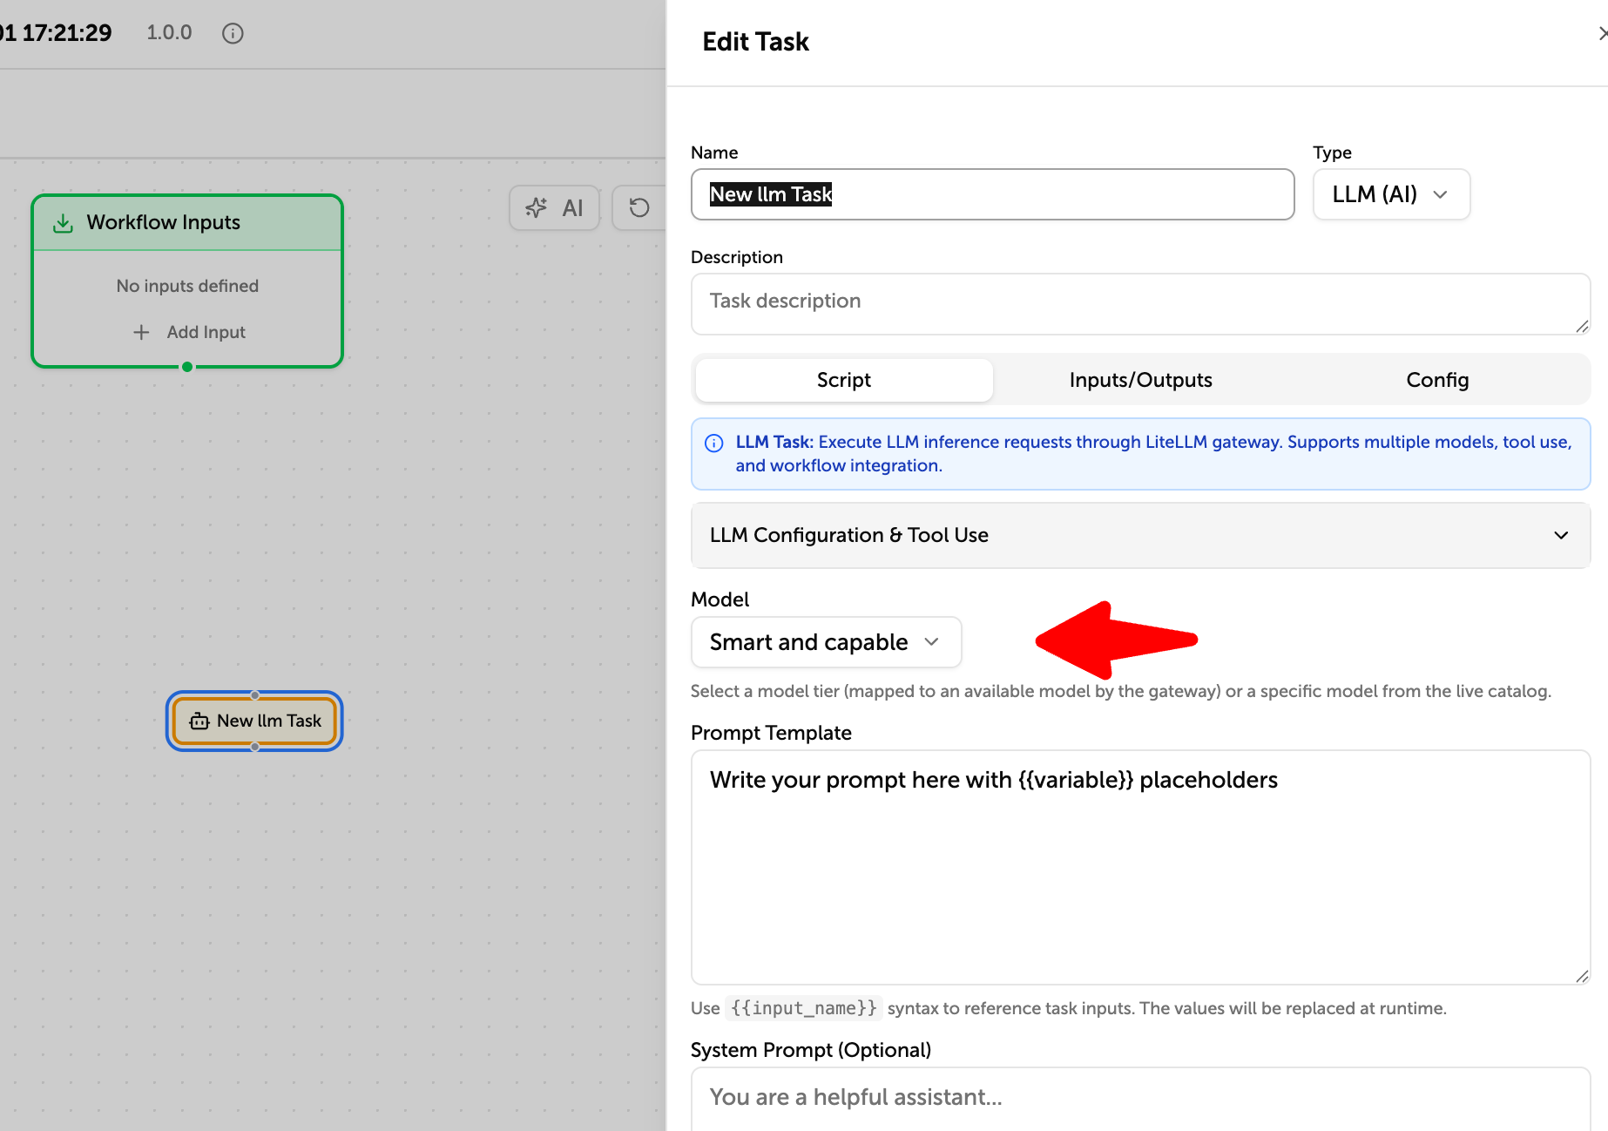The width and height of the screenshot is (1608, 1131).
Task: Click the Prompt Template resize handle
Action: [1582, 976]
